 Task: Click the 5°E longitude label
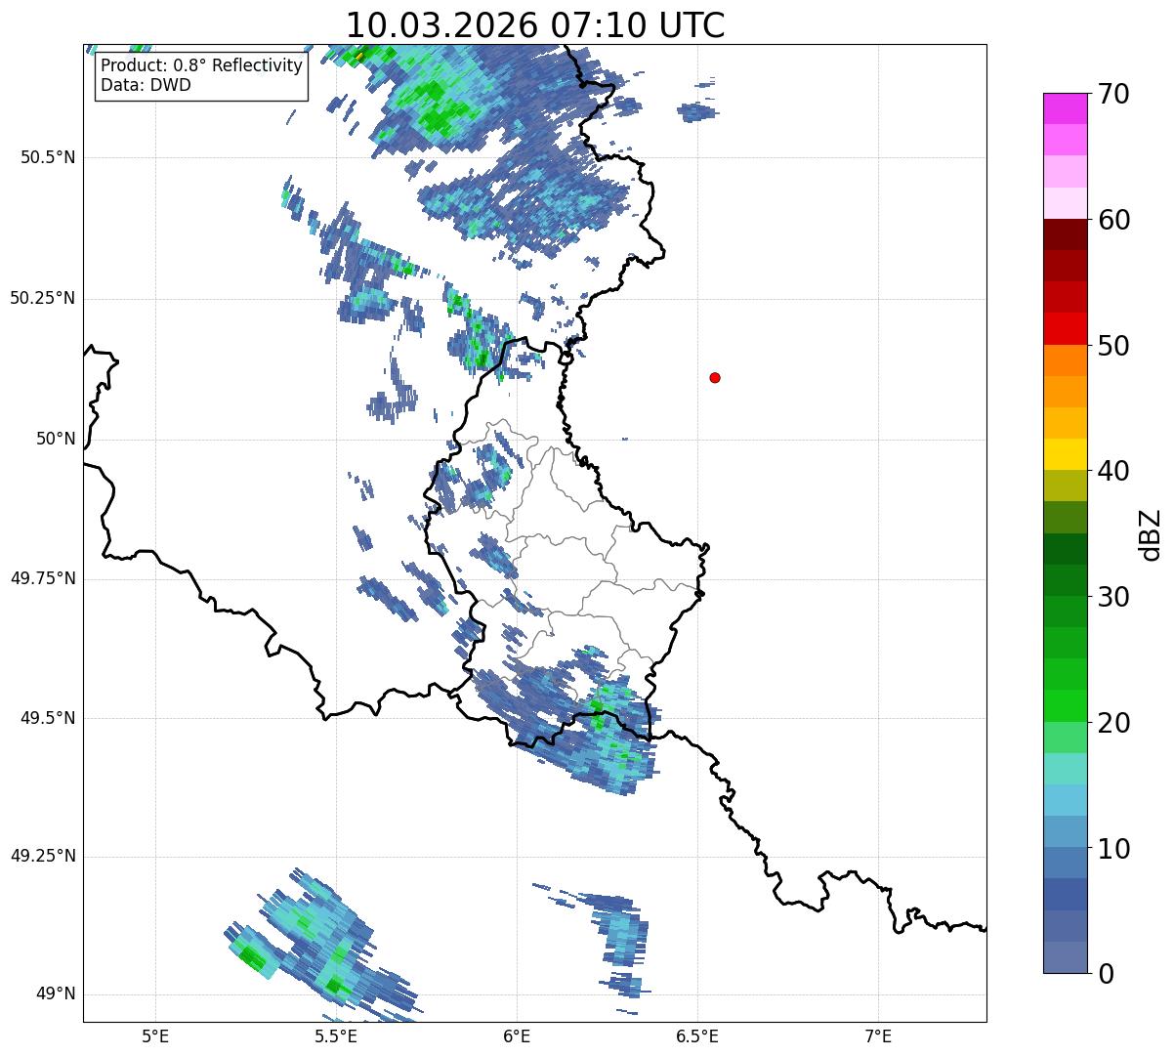tap(155, 1035)
